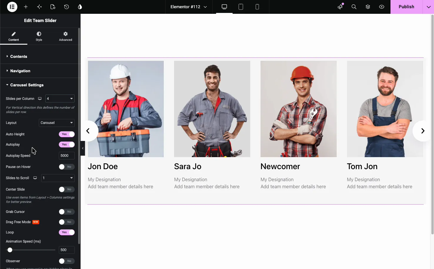Click the editor panel scrollbar
This screenshot has width=434, height=269.
click(x=79, y=136)
